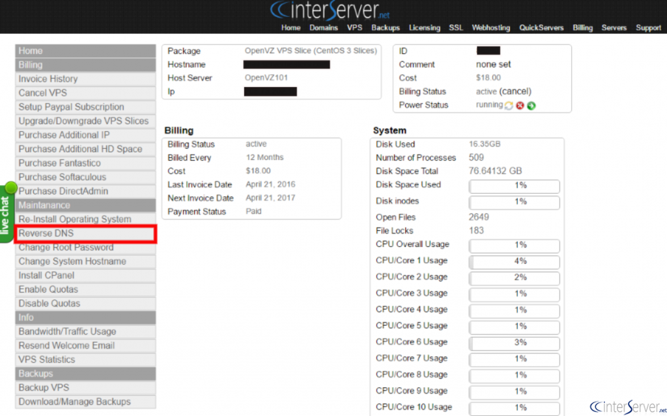Screen dimensions: 667x416
Task: Click the Host Server value OpenVZ101
Action: click(x=266, y=78)
